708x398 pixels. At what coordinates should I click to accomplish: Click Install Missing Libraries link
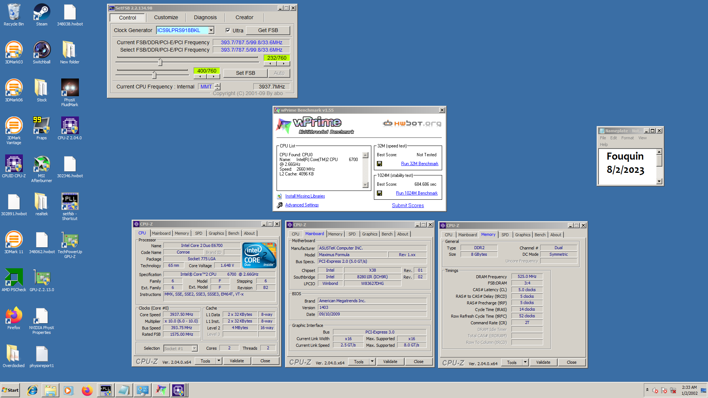click(x=305, y=196)
